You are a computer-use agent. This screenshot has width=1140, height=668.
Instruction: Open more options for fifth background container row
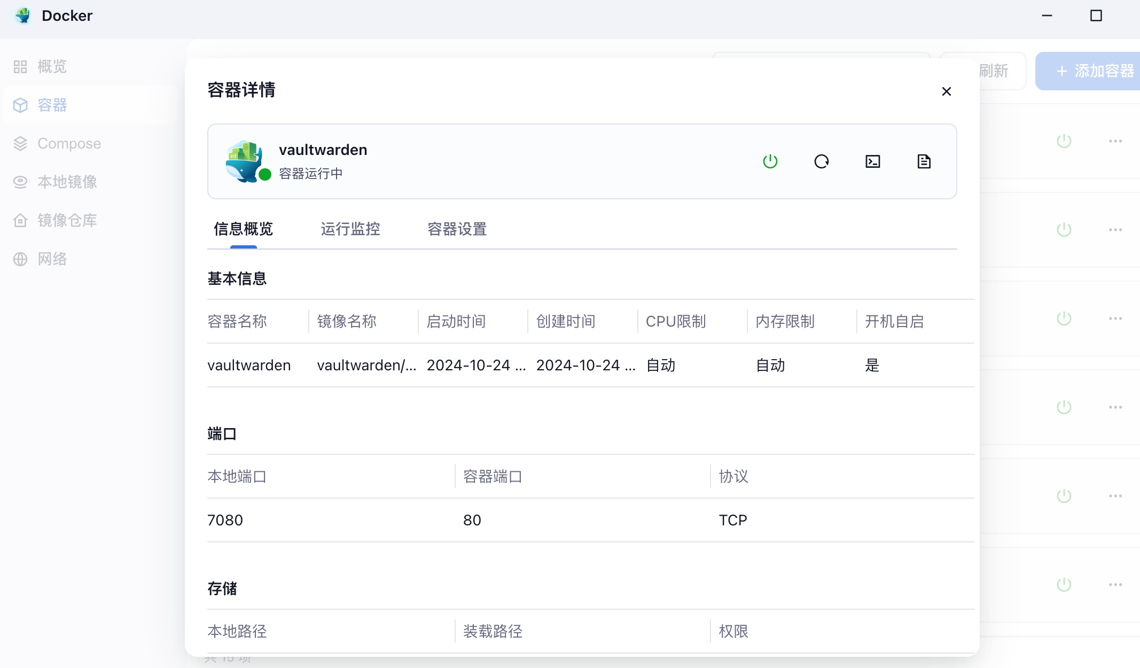pyautogui.click(x=1115, y=496)
